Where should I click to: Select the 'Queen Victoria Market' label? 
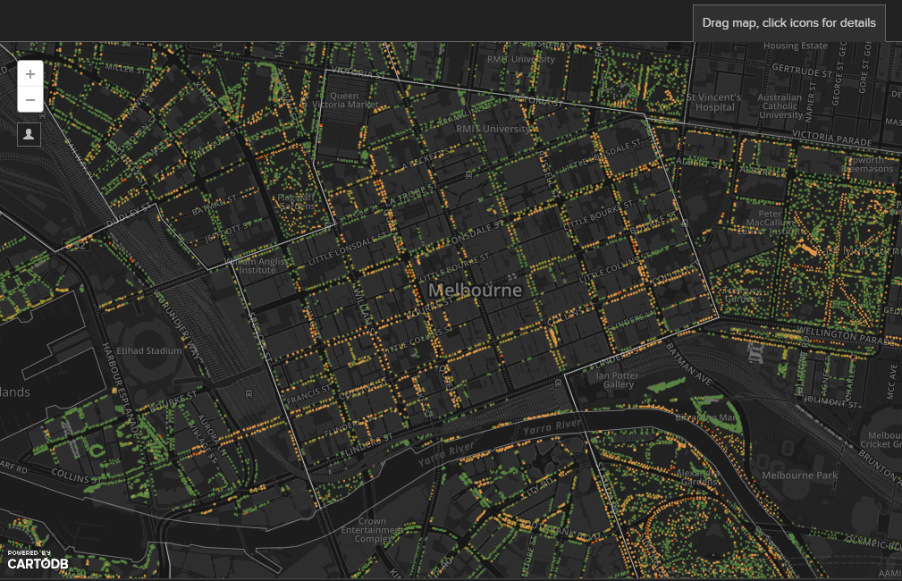click(x=344, y=100)
